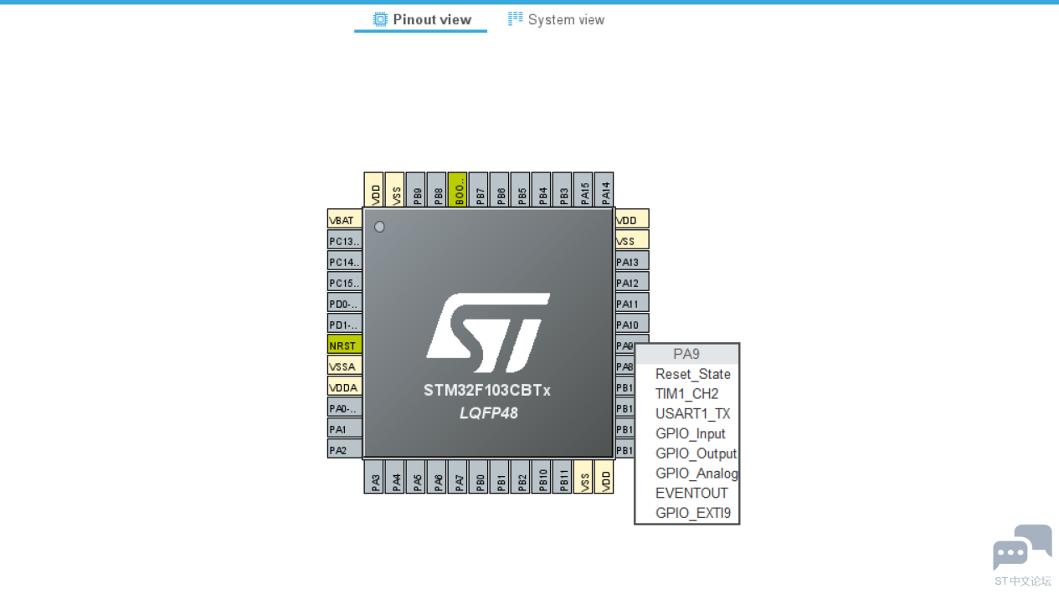The width and height of the screenshot is (1059, 594).
Task: Pick GPIO_Analog for PA9
Action: pyautogui.click(x=696, y=474)
